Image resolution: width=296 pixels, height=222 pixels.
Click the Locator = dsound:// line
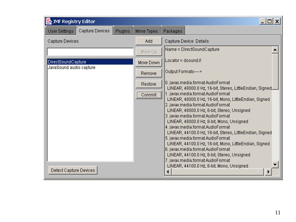click(x=183, y=60)
